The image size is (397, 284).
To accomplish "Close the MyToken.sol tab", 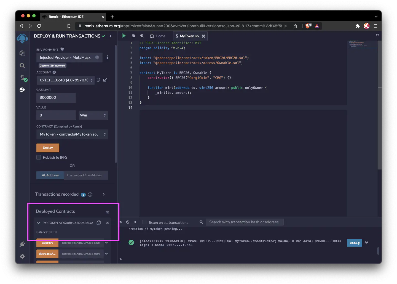I will pos(203,36).
